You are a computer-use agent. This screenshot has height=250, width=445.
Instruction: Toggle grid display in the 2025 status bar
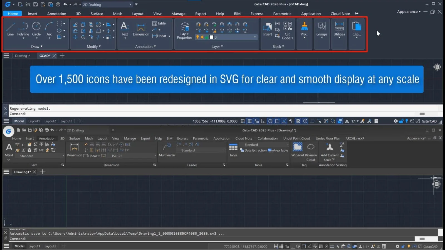281,246
